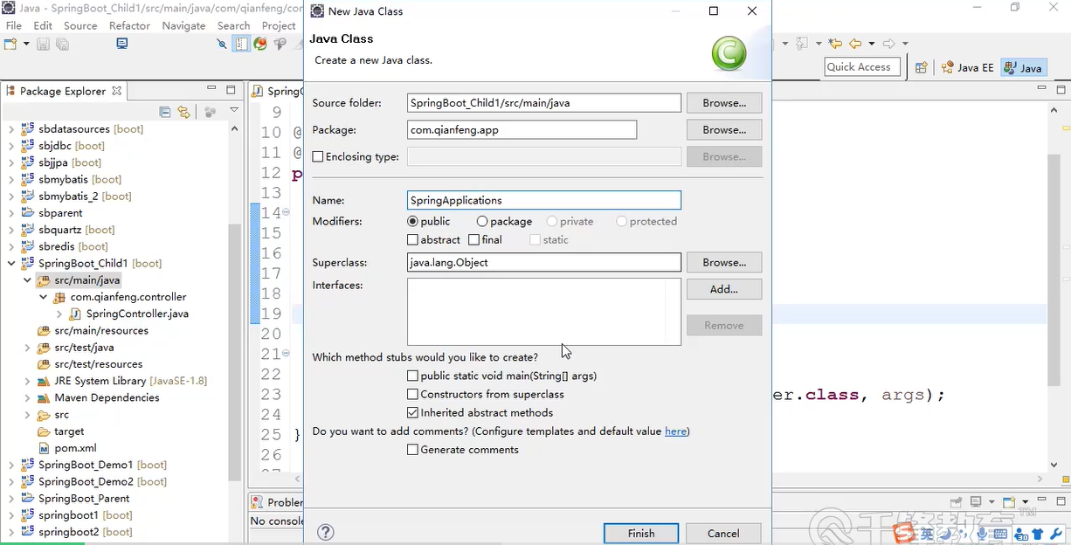The image size is (1071, 545).
Task: Open the Search menu
Action: click(234, 25)
